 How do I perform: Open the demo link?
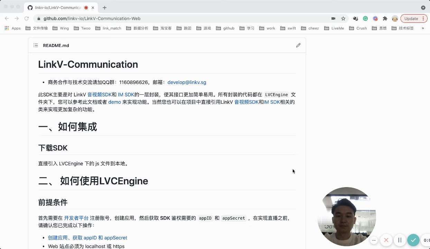pos(114,102)
